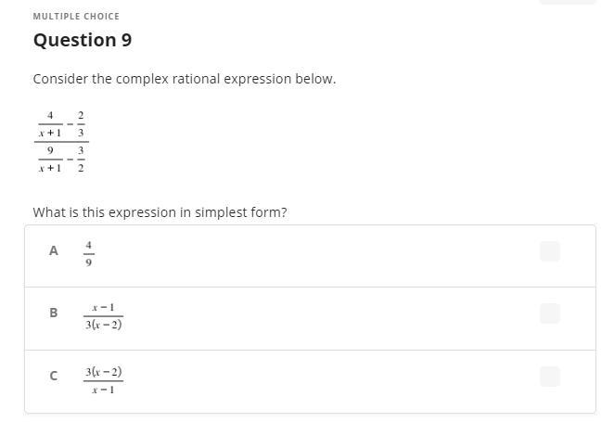Screen dimensions: 601x422
Task: Pick the answer (x−1) over 3(x−2)
Action: point(103,315)
